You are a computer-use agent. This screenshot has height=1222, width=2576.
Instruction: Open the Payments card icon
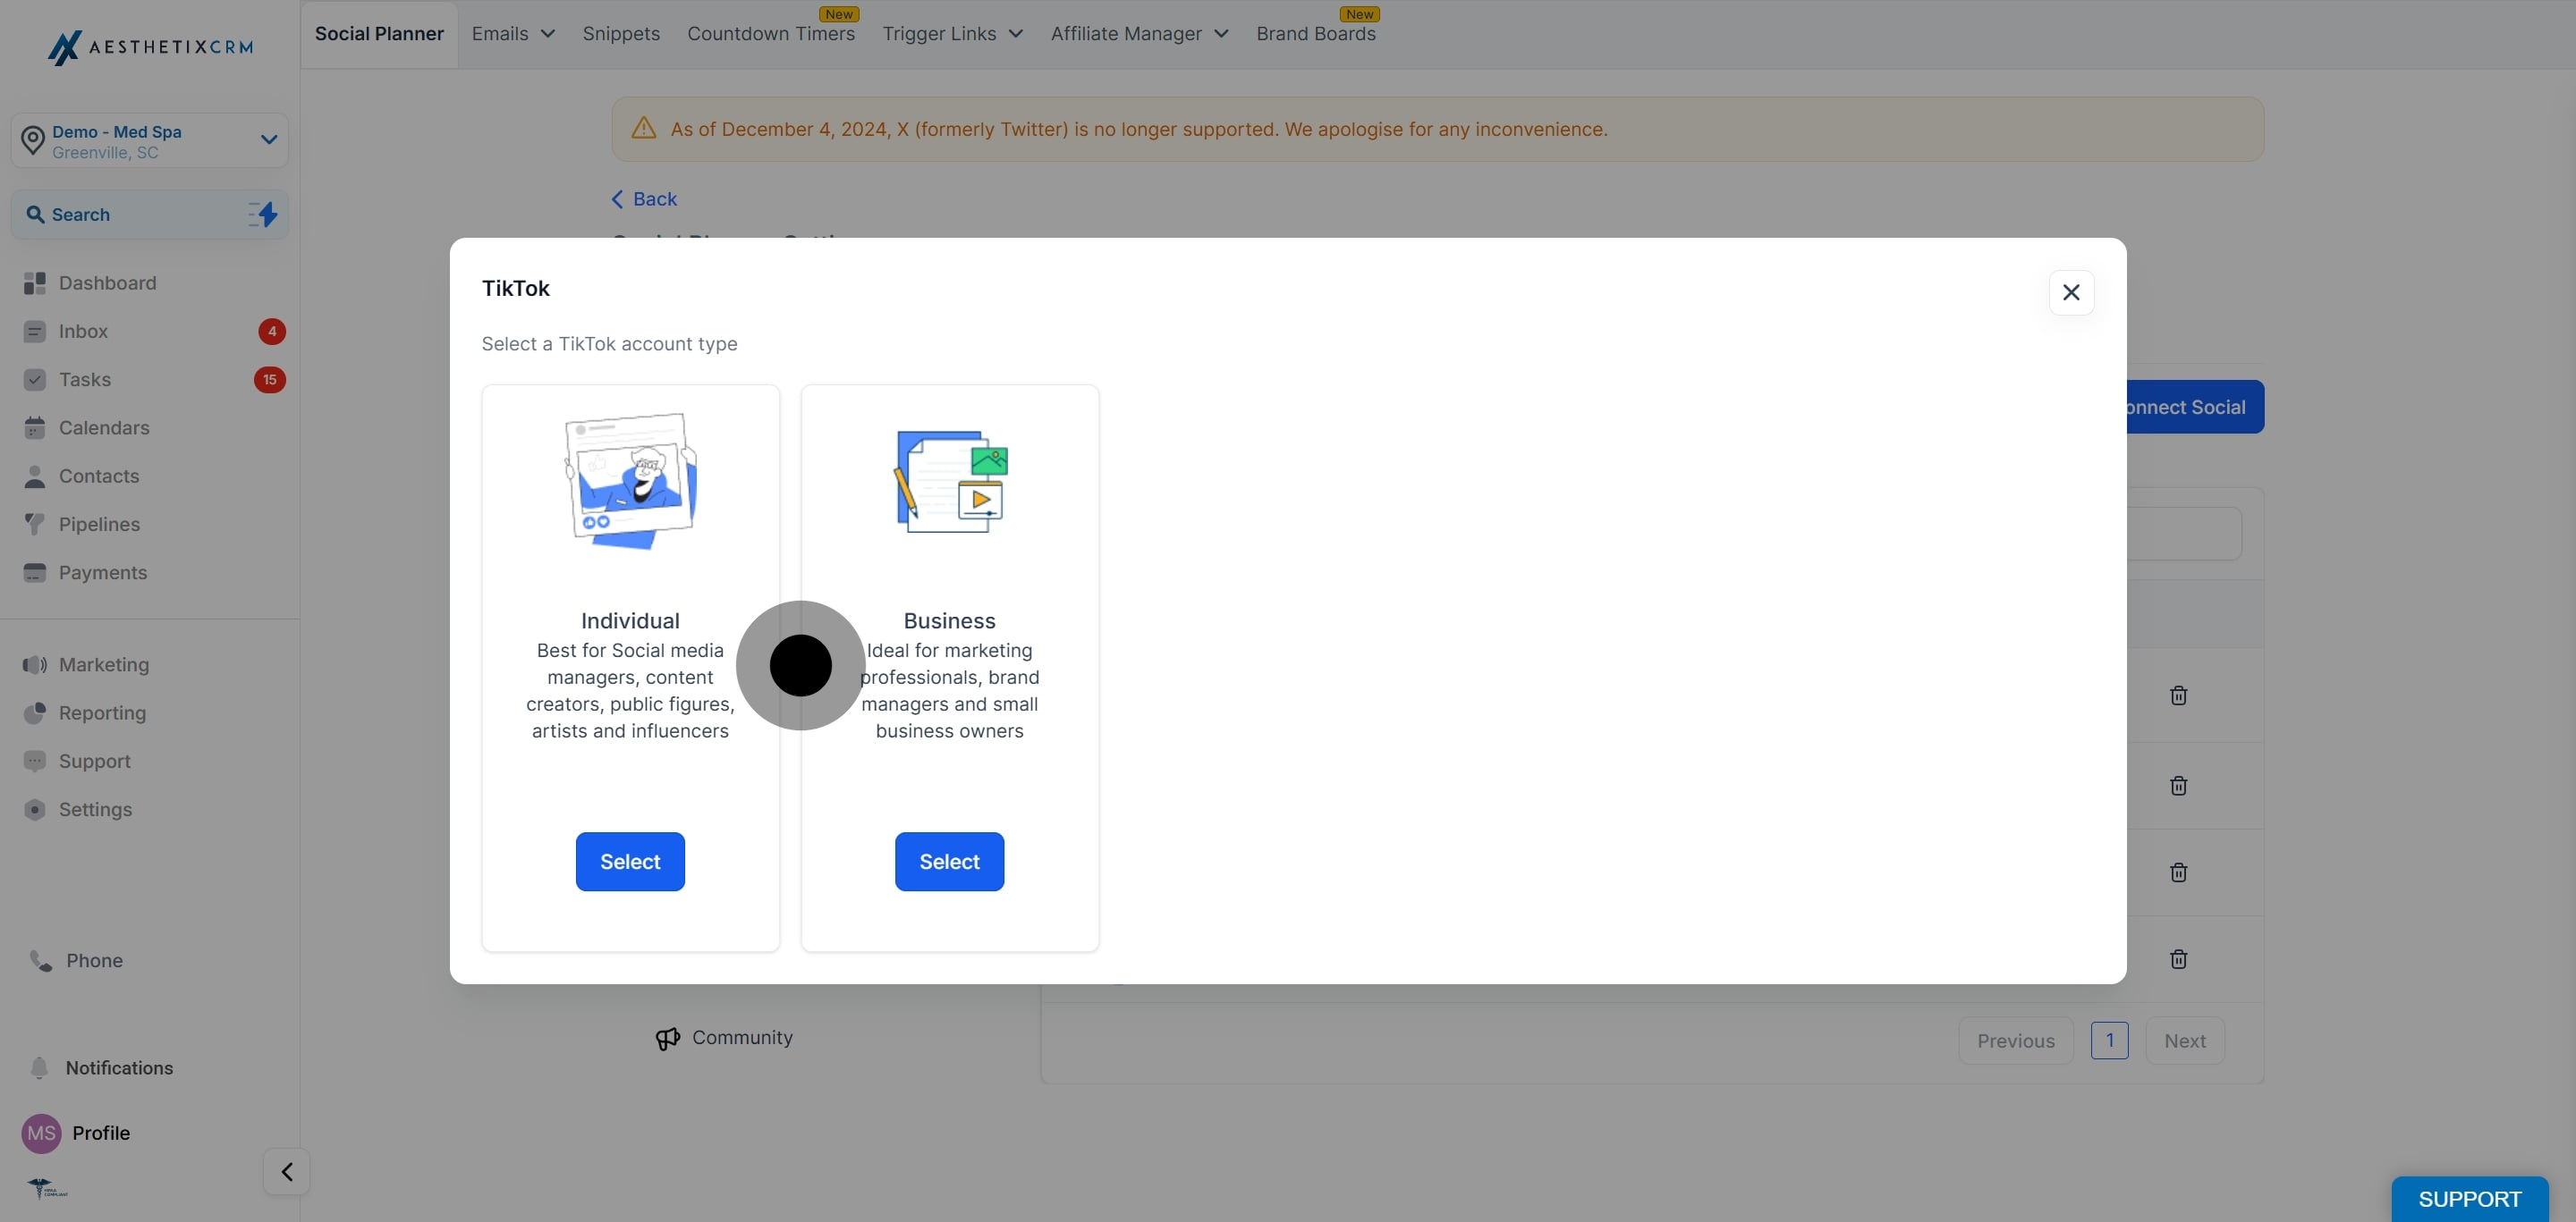(x=35, y=572)
